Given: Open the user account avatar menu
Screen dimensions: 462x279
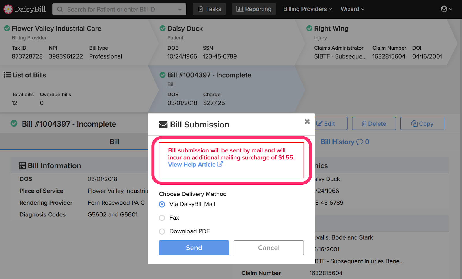Looking at the screenshot, I should click(446, 9).
